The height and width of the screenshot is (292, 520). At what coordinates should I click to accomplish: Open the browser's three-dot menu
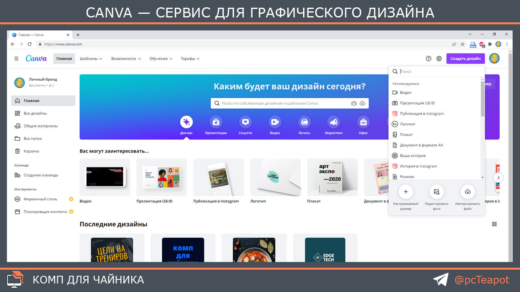pos(507,44)
